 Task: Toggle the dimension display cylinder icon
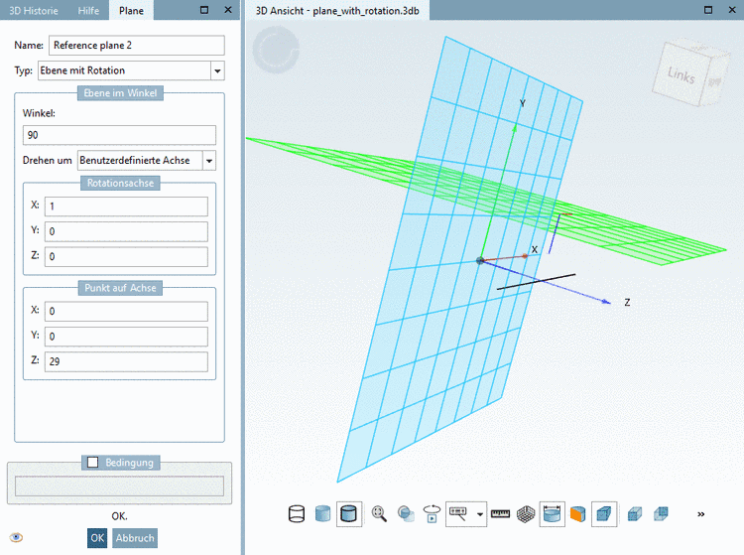(x=552, y=514)
